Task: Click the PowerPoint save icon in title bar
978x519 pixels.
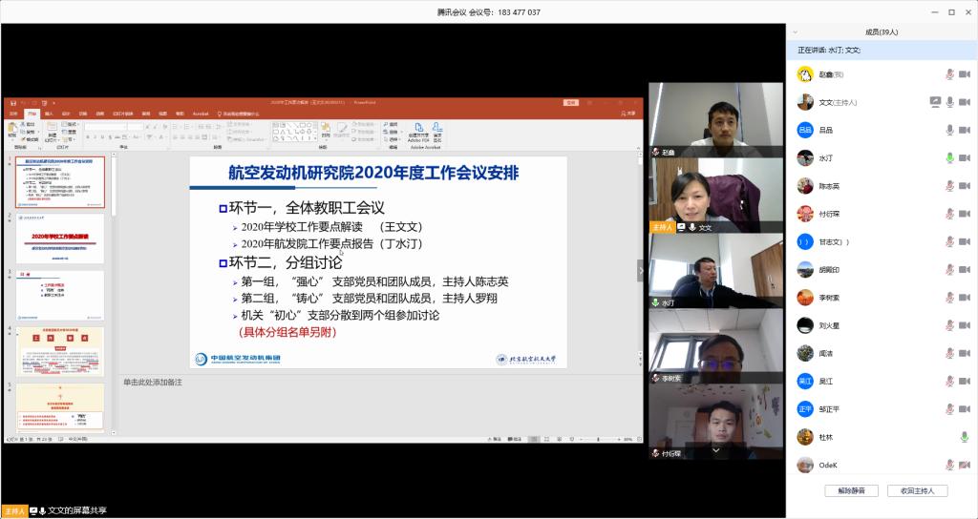Action: click(11, 101)
